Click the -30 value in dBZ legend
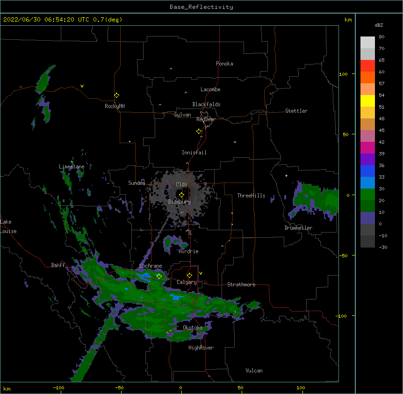 (383, 247)
